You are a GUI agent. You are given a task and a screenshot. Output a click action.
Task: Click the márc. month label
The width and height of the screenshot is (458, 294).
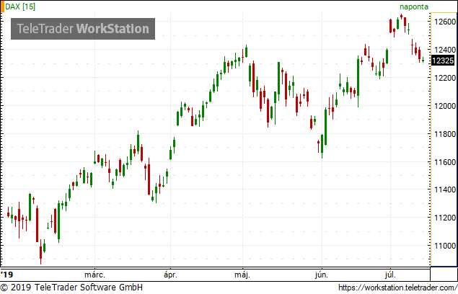94,275
